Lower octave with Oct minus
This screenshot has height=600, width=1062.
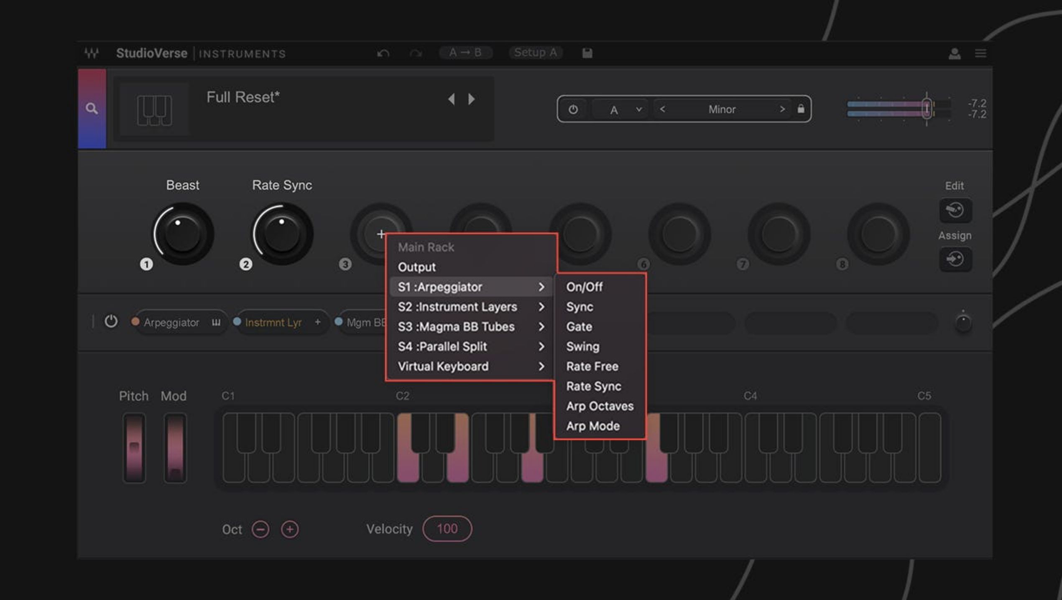260,529
